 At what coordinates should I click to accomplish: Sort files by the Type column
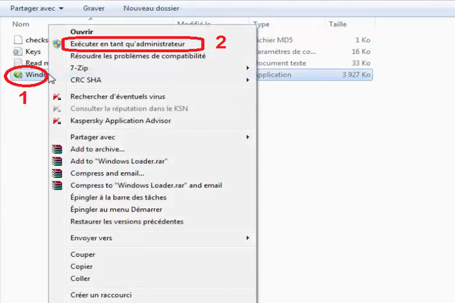click(261, 24)
